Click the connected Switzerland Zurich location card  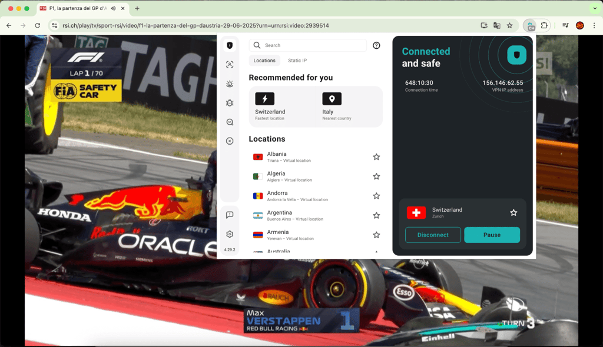tap(462, 212)
